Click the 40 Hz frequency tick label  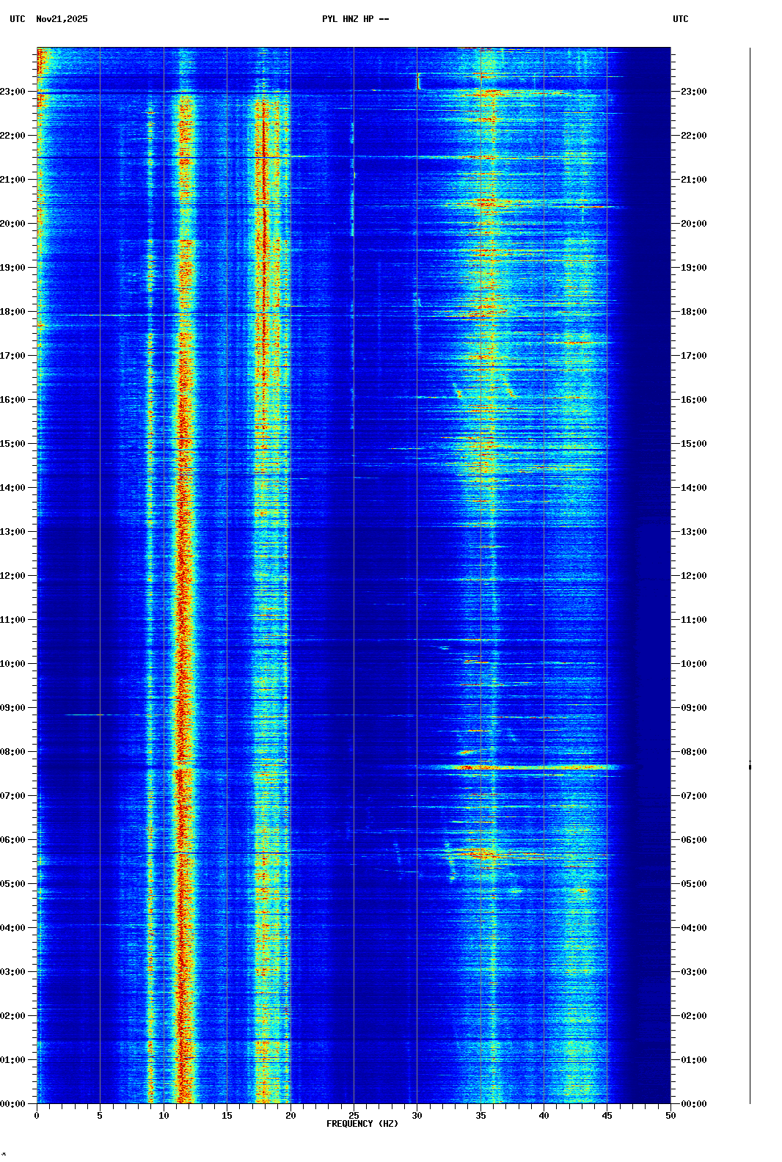coord(544,1116)
